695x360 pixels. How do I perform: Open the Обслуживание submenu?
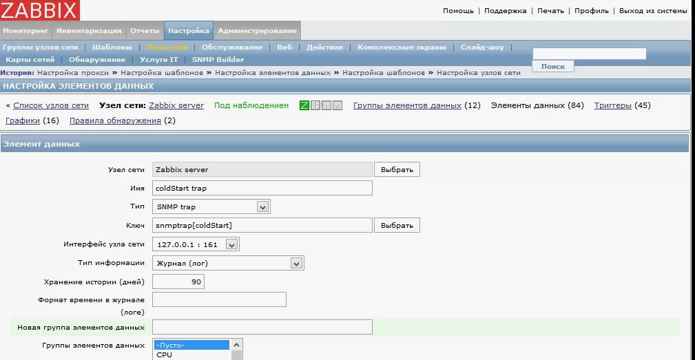coord(232,47)
